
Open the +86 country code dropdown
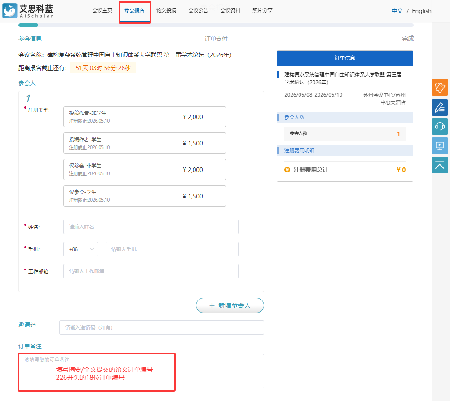pyautogui.click(x=81, y=249)
